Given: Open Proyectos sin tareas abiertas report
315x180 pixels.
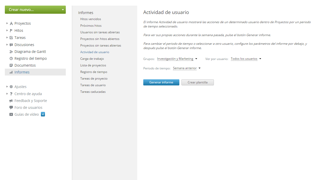Looking at the screenshot, I should click(101, 46).
